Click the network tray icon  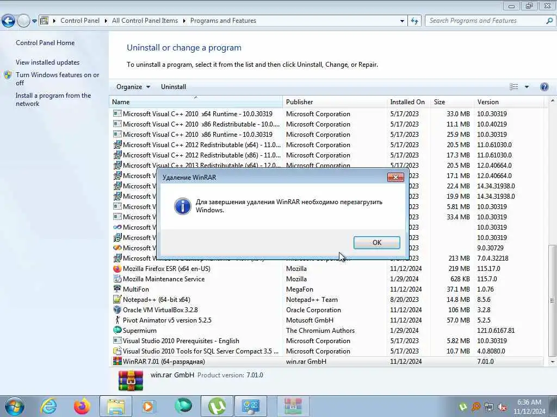(489, 407)
